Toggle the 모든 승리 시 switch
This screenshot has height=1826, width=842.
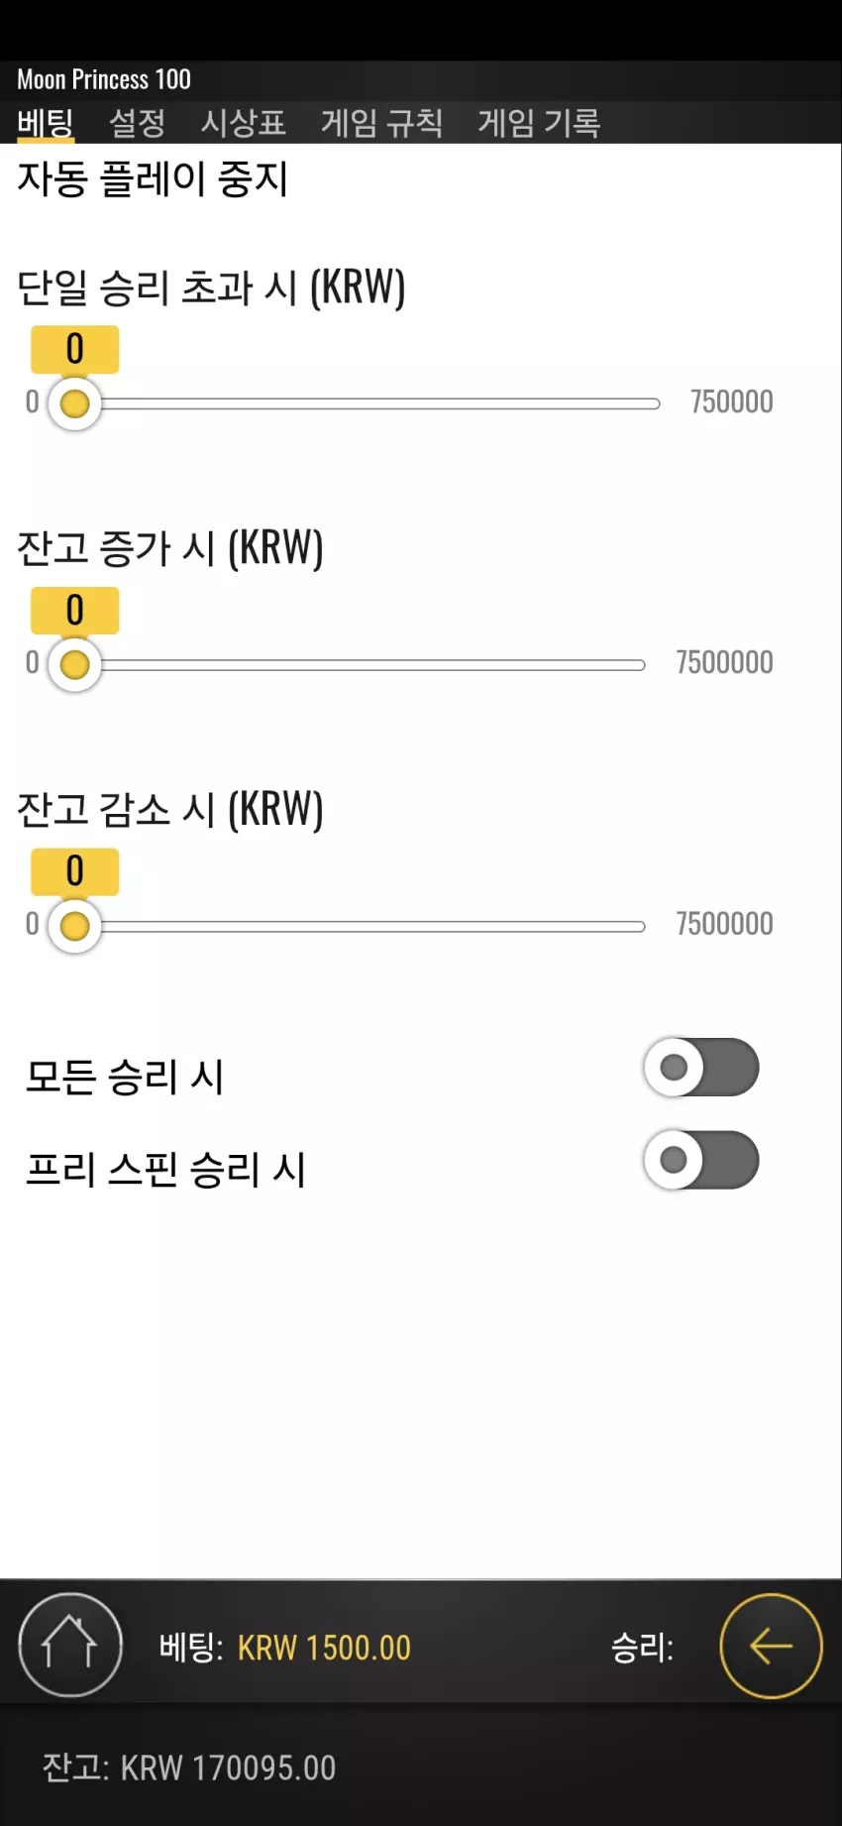(701, 1068)
